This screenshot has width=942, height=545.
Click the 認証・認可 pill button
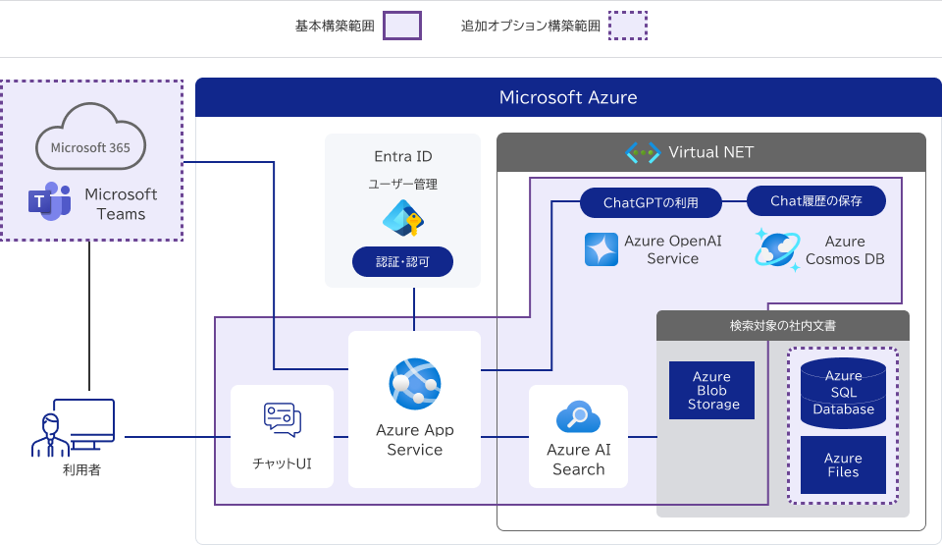tap(402, 261)
